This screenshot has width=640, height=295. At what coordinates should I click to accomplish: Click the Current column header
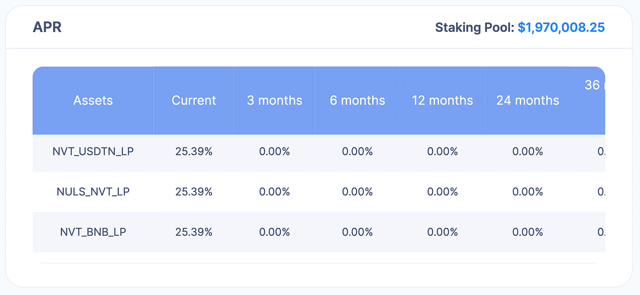coord(194,100)
